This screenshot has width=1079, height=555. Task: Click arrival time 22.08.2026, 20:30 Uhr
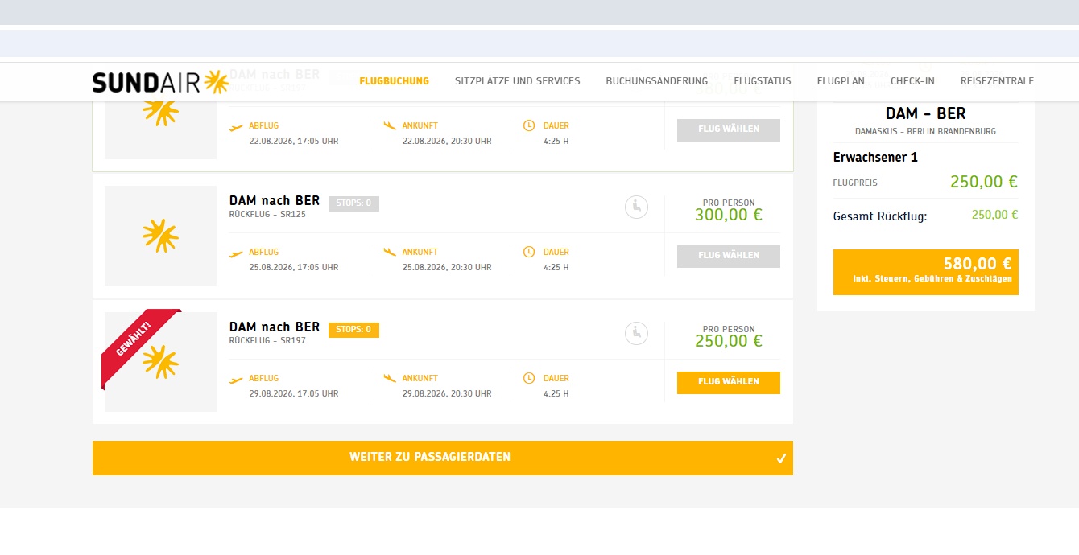[x=447, y=142]
